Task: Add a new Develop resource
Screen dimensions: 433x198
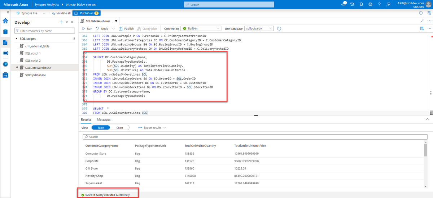Action: tap(61, 22)
